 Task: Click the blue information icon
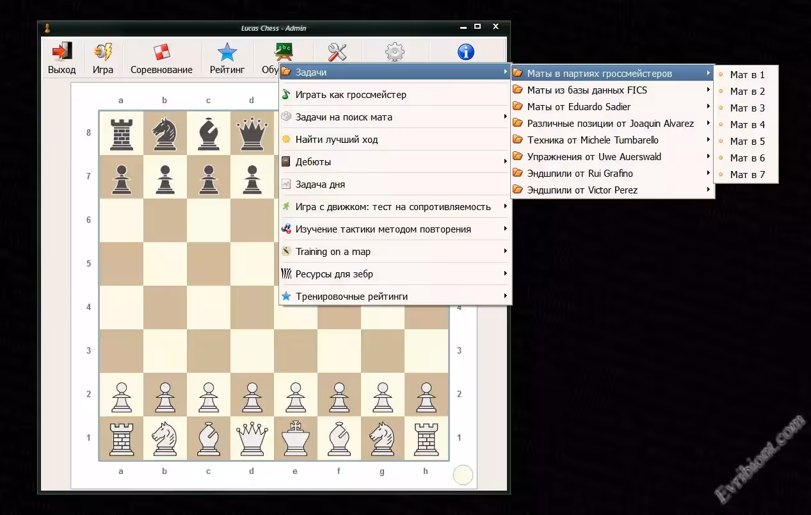466,52
